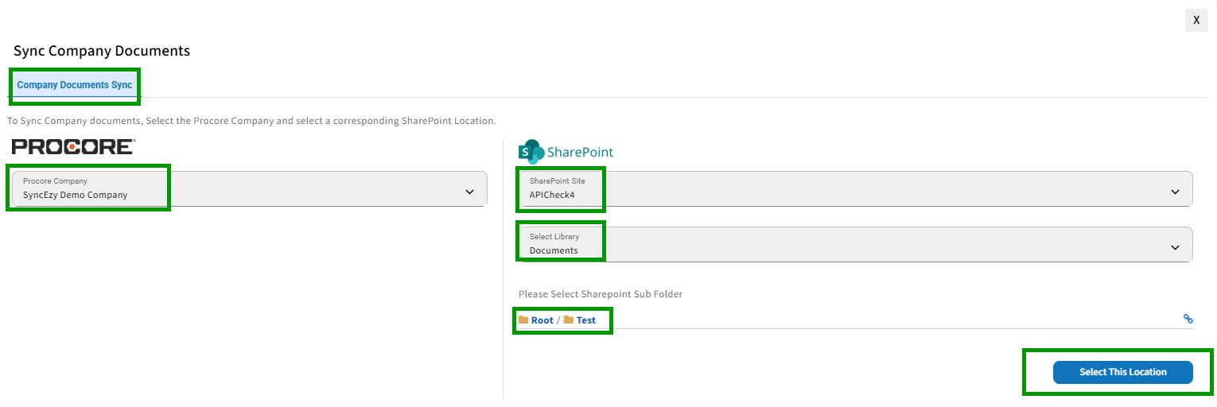Screen dimensions: 1217x407
Task: Click the Sync Company Documents heading
Action: (102, 51)
